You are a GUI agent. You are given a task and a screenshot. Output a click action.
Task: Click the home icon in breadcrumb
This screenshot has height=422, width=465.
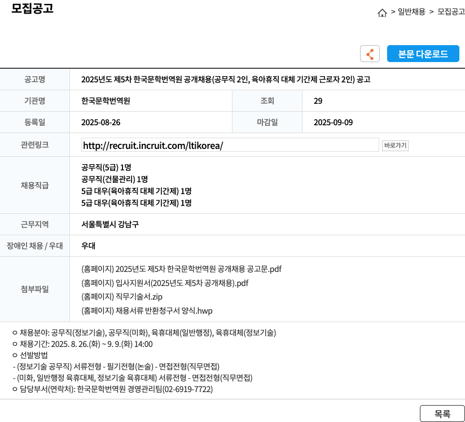click(x=382, y=13)
